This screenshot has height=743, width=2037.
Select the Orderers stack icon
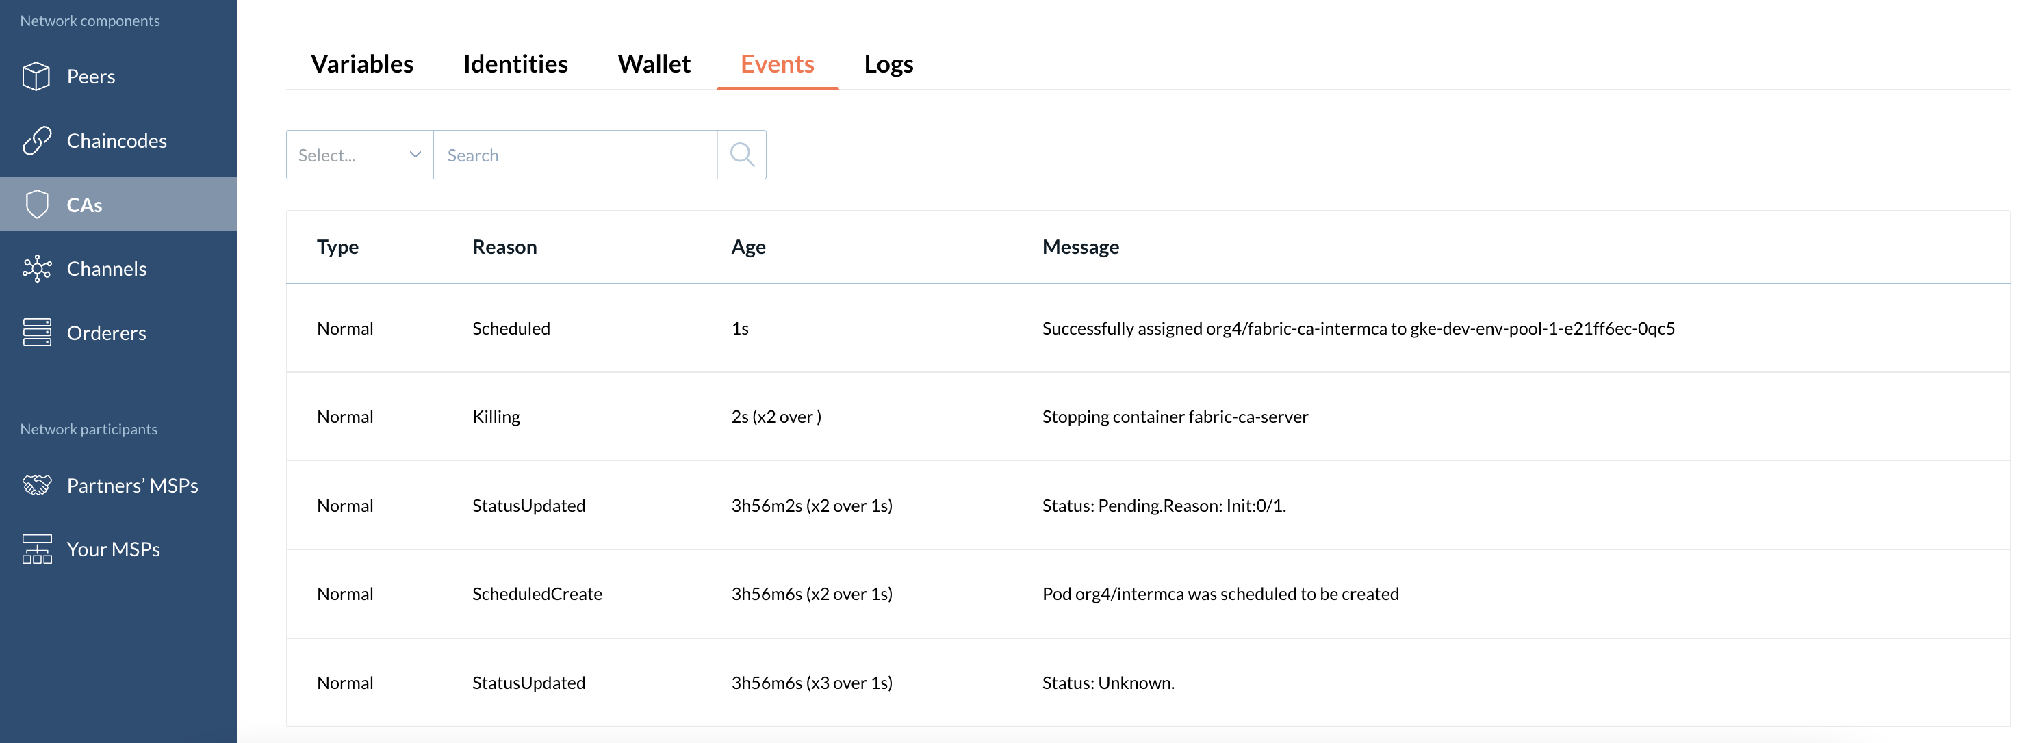coord(36,332)
